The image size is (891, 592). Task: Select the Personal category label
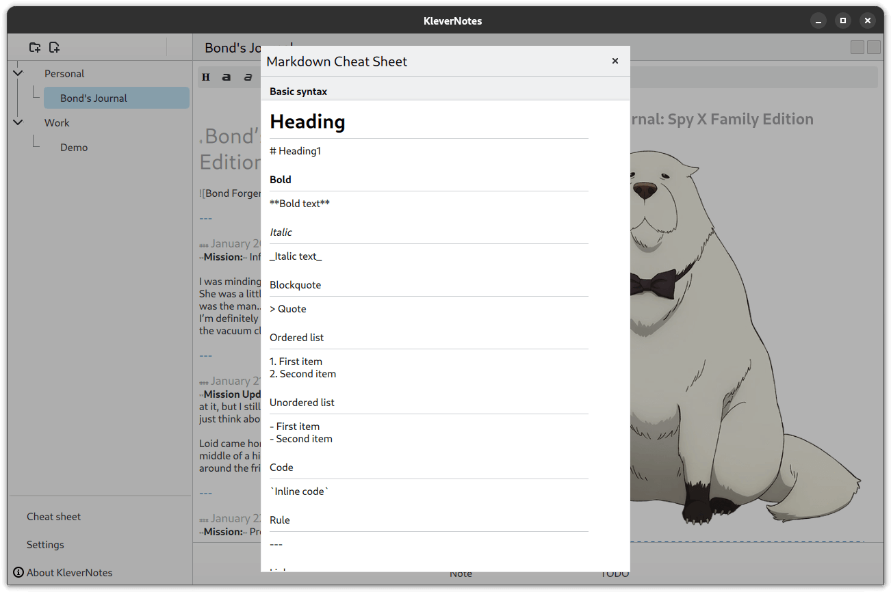(x=64, y=73)
